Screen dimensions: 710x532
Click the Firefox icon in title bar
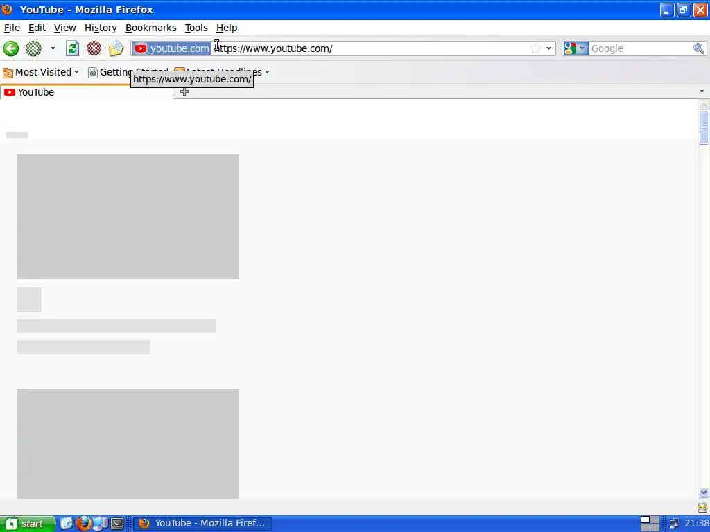pos(7,9)
